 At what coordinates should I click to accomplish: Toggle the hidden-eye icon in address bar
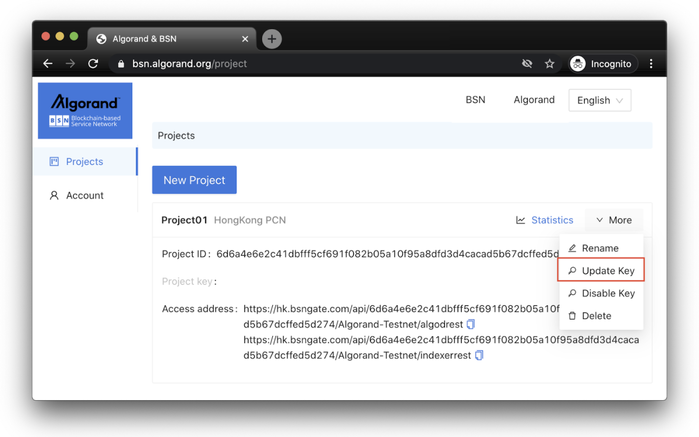pyautogui.click(x=527, y=63)
